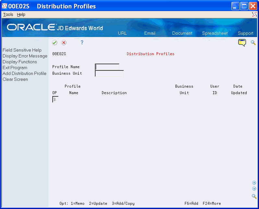This screenshot has height=209, width=259.
Task: Click the green checkmark OK icon
Action: click(x=55, y=43)
